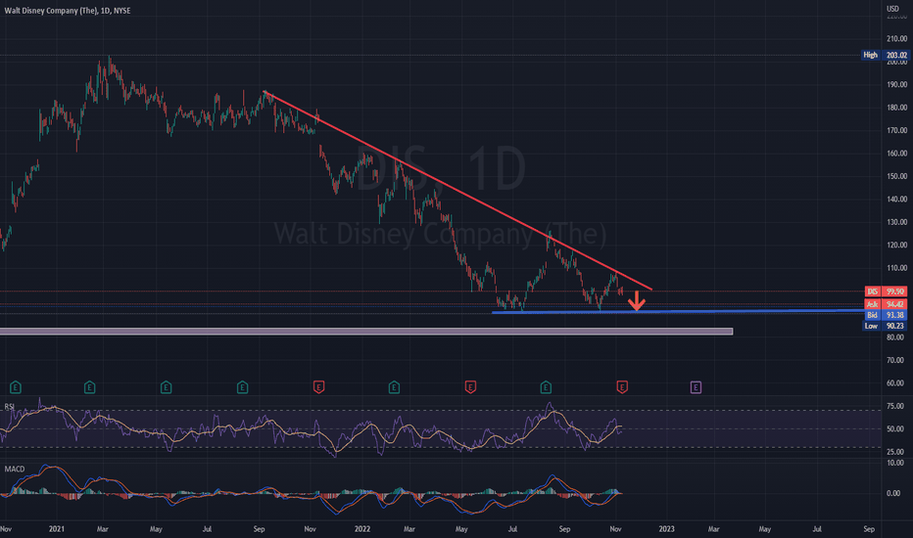Image resolution: width=913 pixels, height=538 pixels.
Task: Click MACD scale value 0.00
Action: pyautogui.click(x=893, y=493)
